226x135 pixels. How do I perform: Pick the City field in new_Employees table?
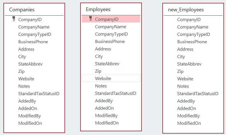181,57
